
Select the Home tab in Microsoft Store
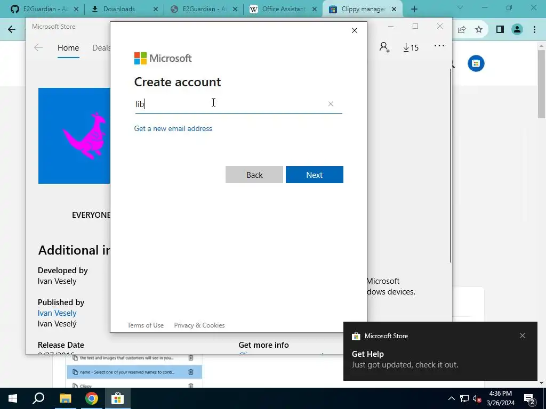(x=68, y=47)
